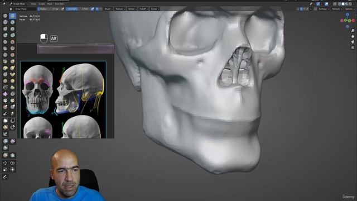This screenshot has width=357, height=201.
Task: Expand the Brush settings dropdown
Action: [x=108, y=9]
